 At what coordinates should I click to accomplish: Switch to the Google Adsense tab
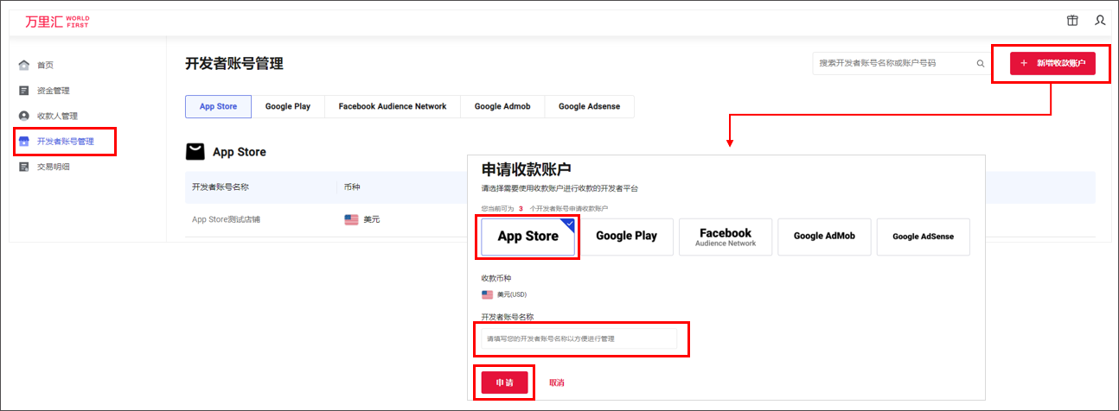coord(589,106)
